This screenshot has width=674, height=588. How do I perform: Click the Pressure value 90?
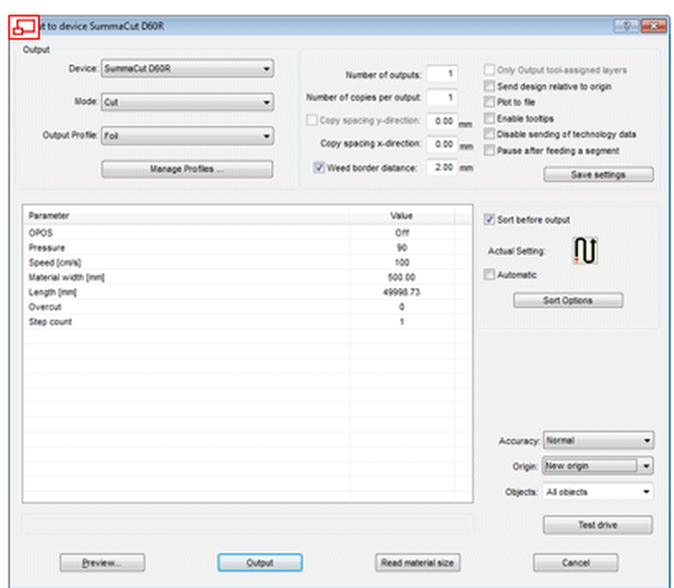402,247
